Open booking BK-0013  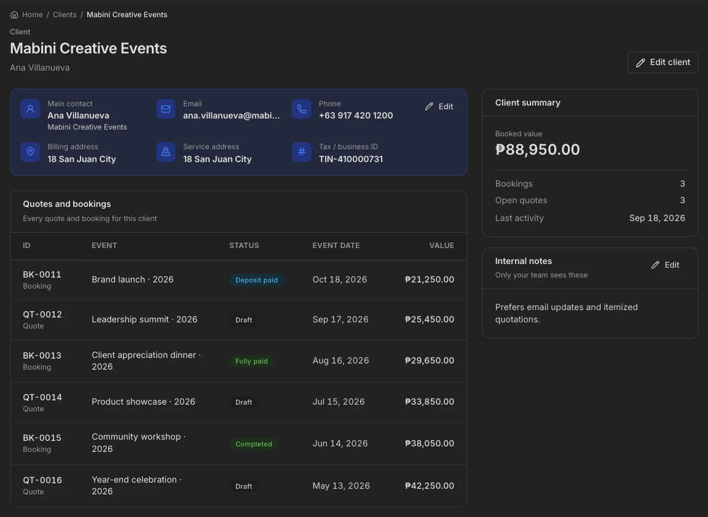coord(42,356)
